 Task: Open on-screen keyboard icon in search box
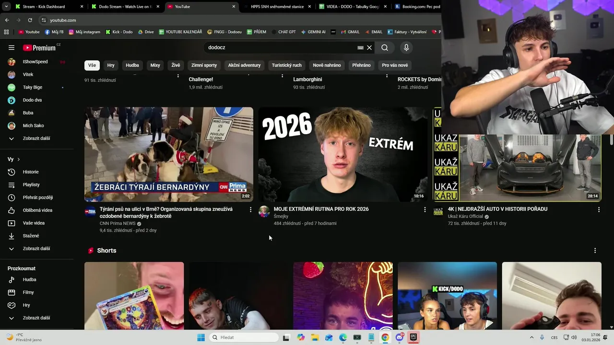360,47
